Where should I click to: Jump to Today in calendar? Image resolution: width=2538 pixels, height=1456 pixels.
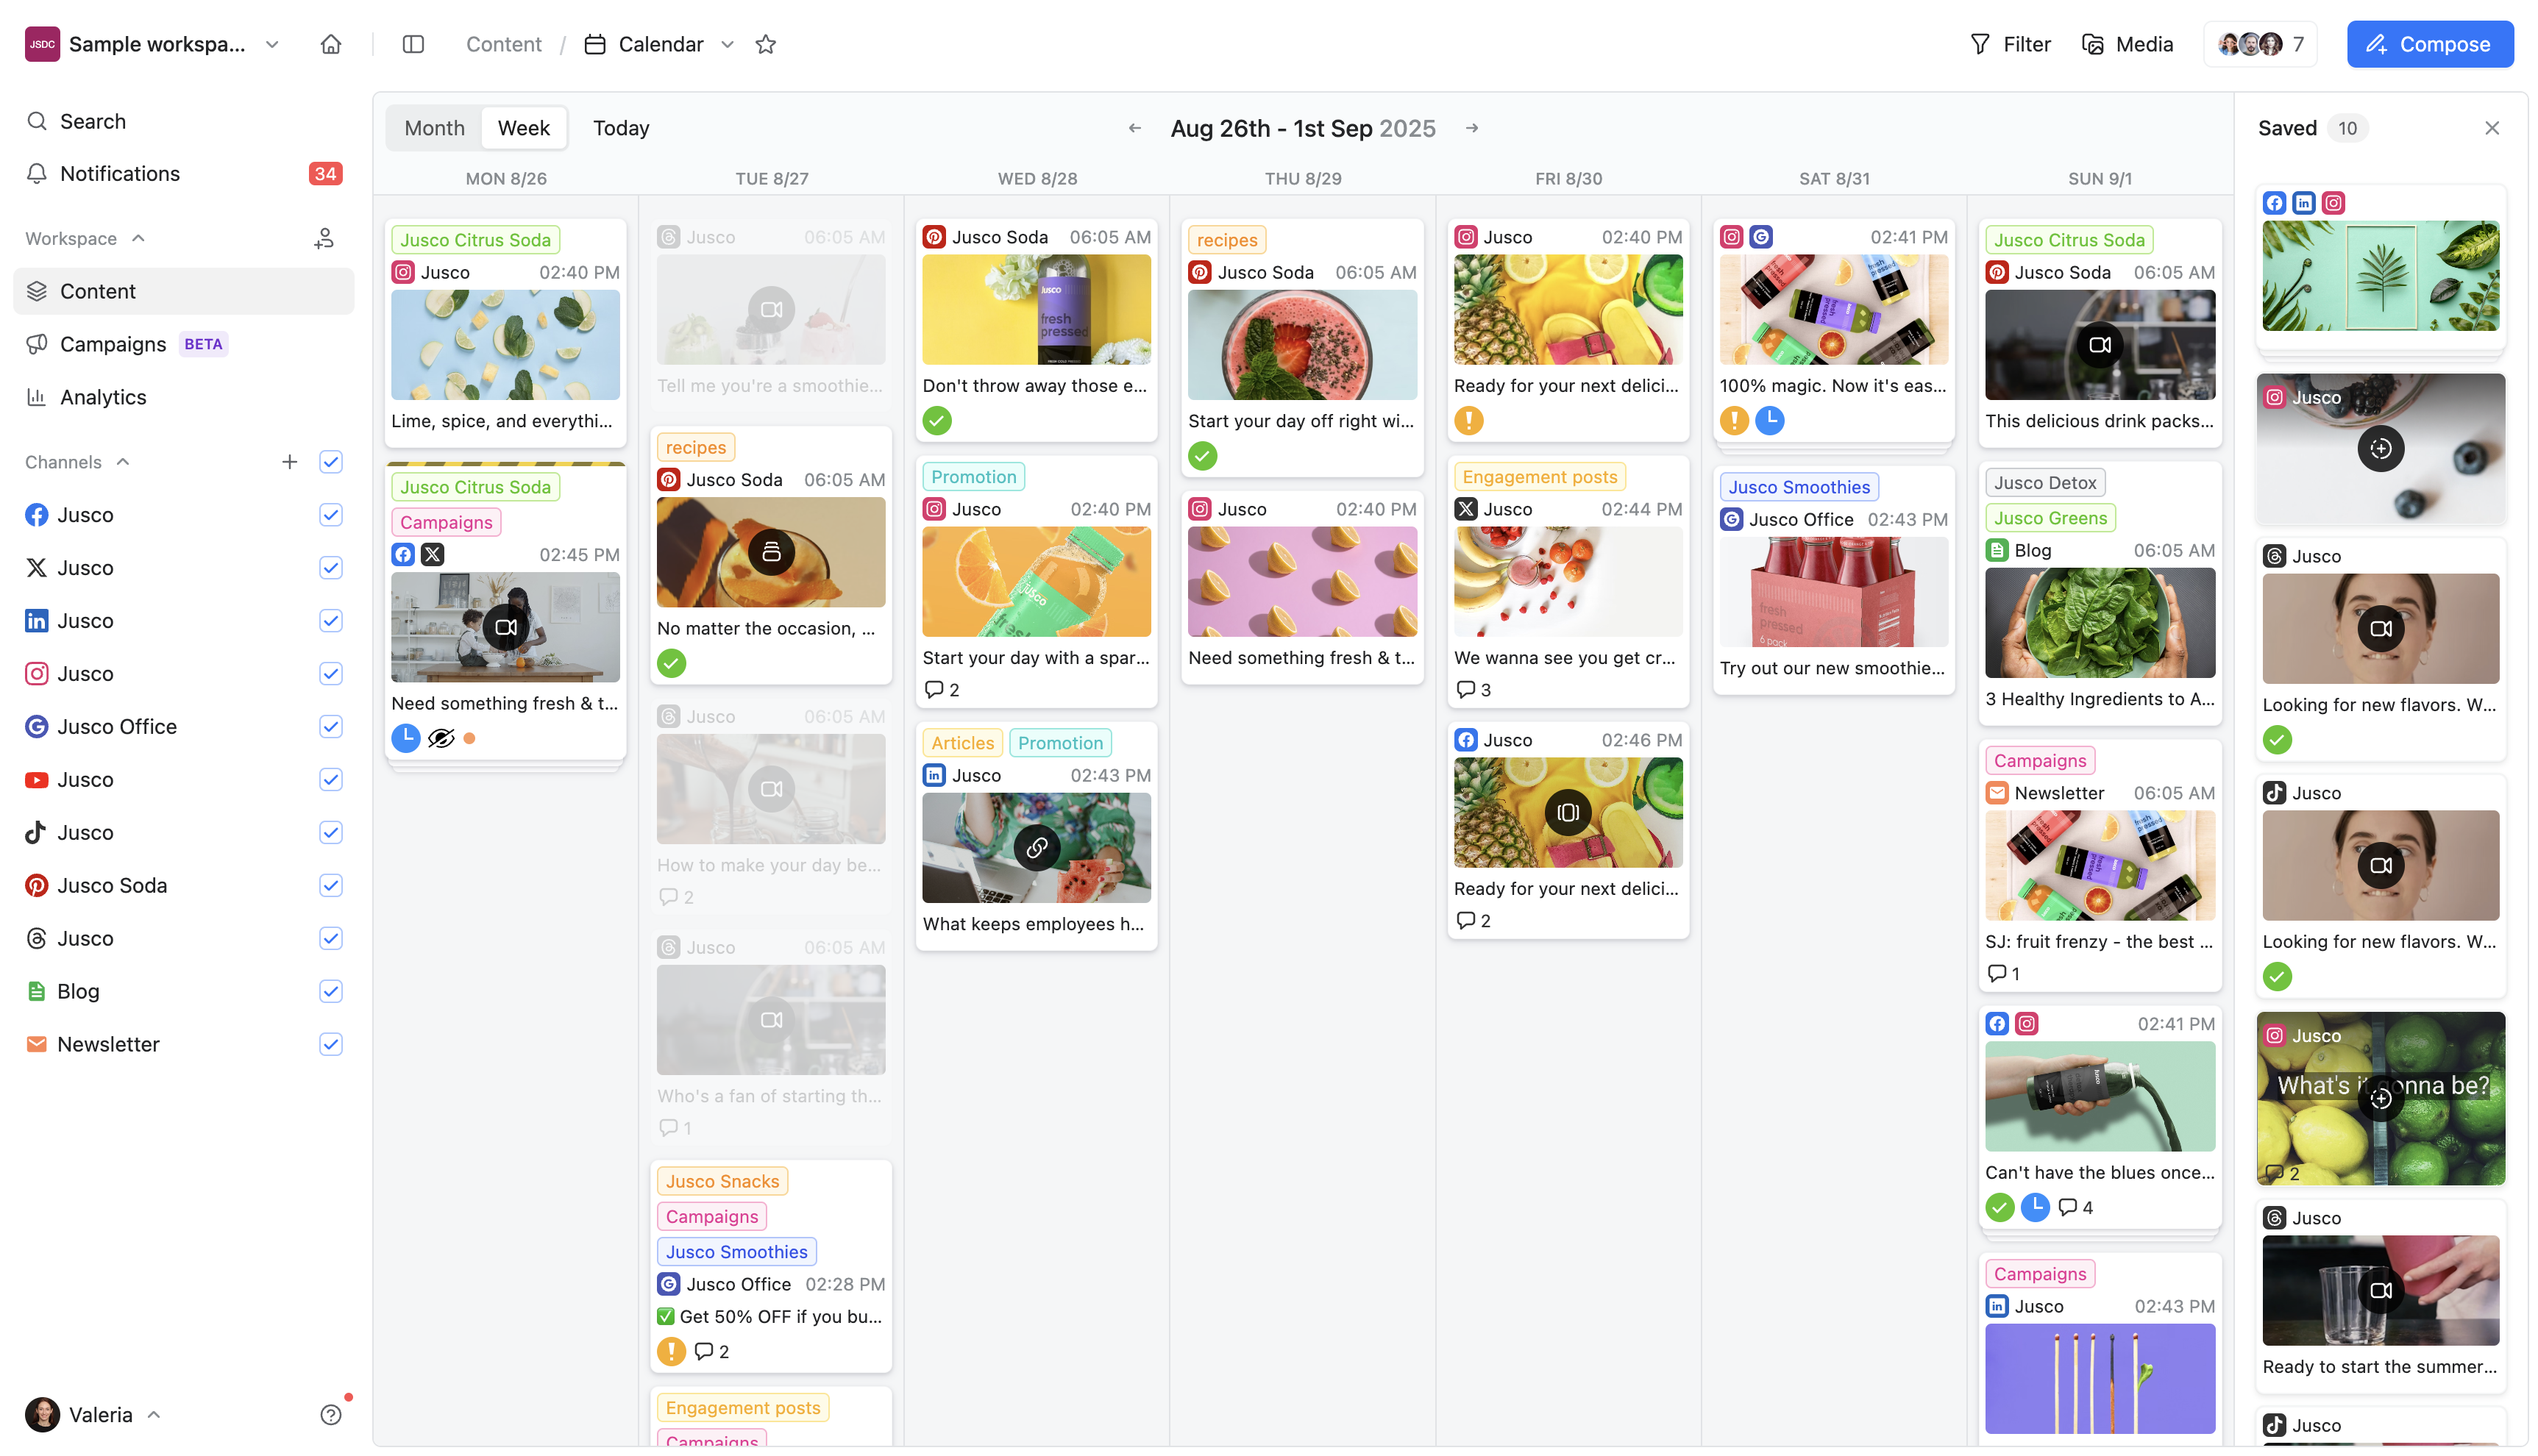[x=620, y=128]
